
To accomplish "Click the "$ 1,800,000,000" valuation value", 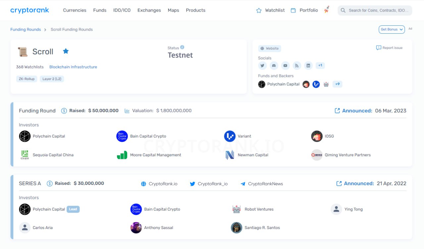I will coord(174,111).
